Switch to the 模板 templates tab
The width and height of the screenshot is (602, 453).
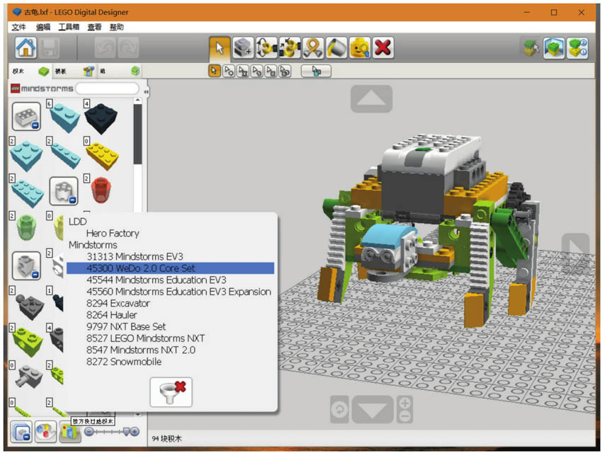74,71
